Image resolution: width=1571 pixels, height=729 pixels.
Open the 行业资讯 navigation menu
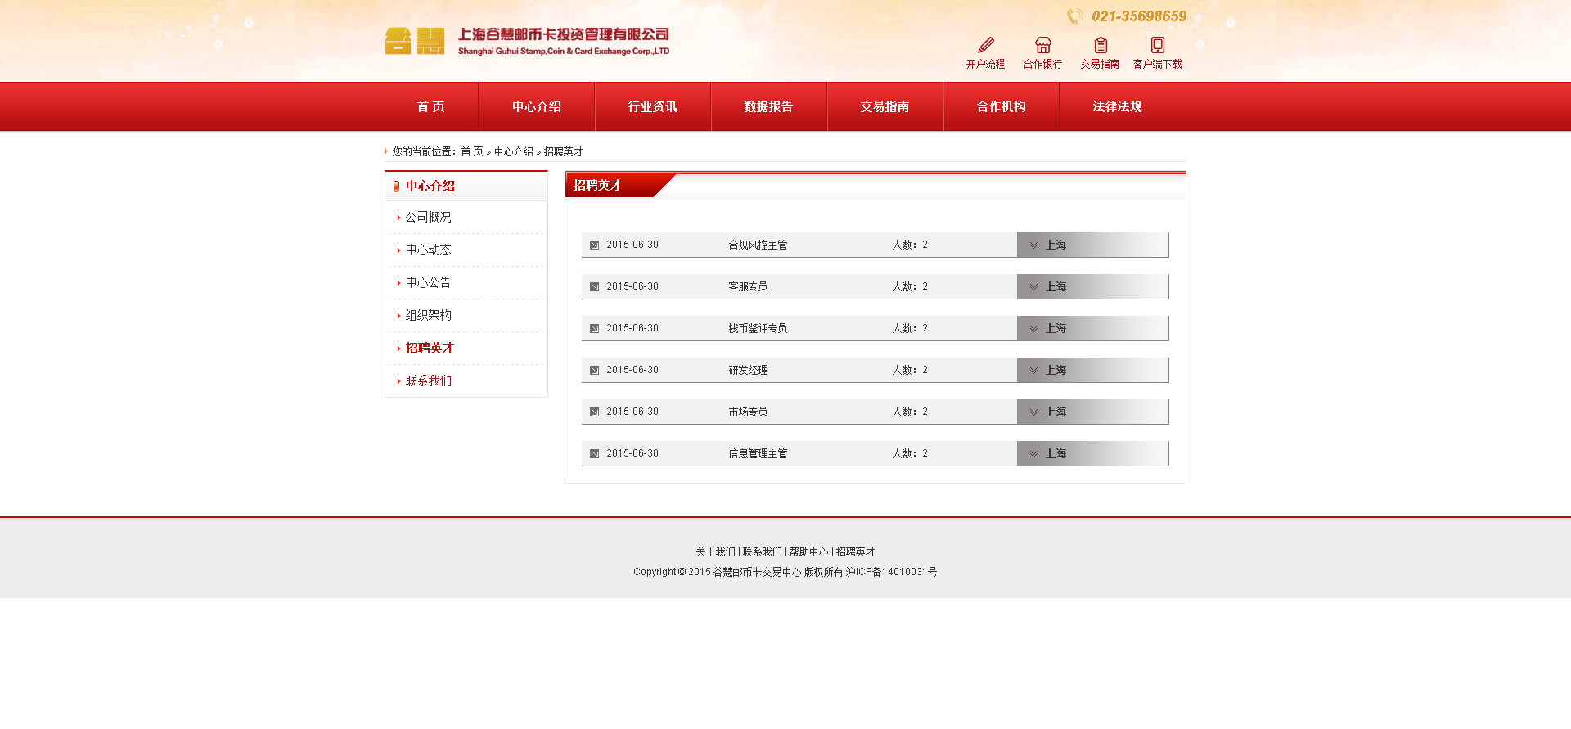[x=652, y=106]
